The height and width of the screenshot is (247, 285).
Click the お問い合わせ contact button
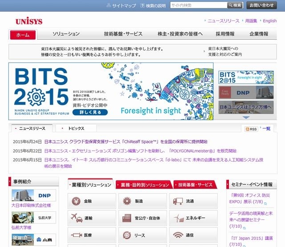coord(261,5)
